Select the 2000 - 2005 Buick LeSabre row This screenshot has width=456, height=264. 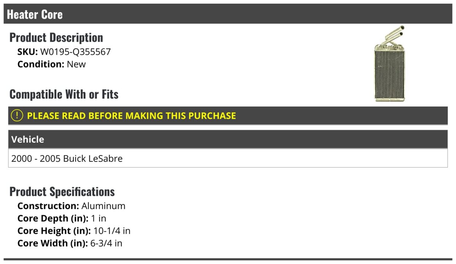(x=228, y=158)
